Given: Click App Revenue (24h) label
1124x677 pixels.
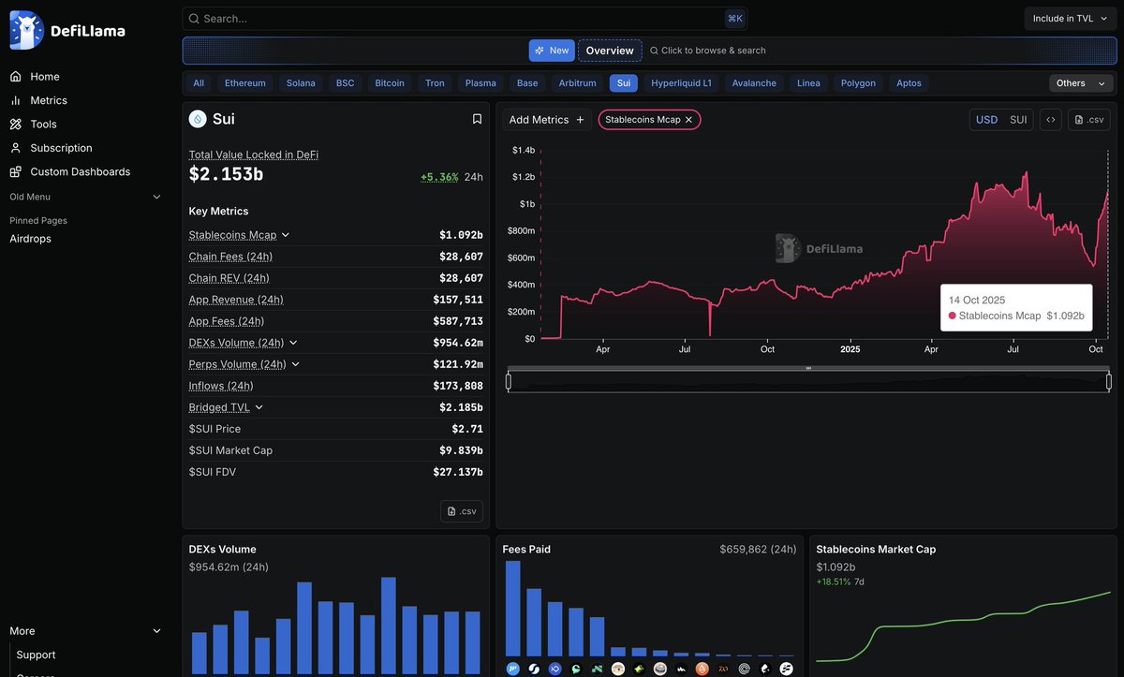Looking at the screenshot, I should tap(236, 300).
